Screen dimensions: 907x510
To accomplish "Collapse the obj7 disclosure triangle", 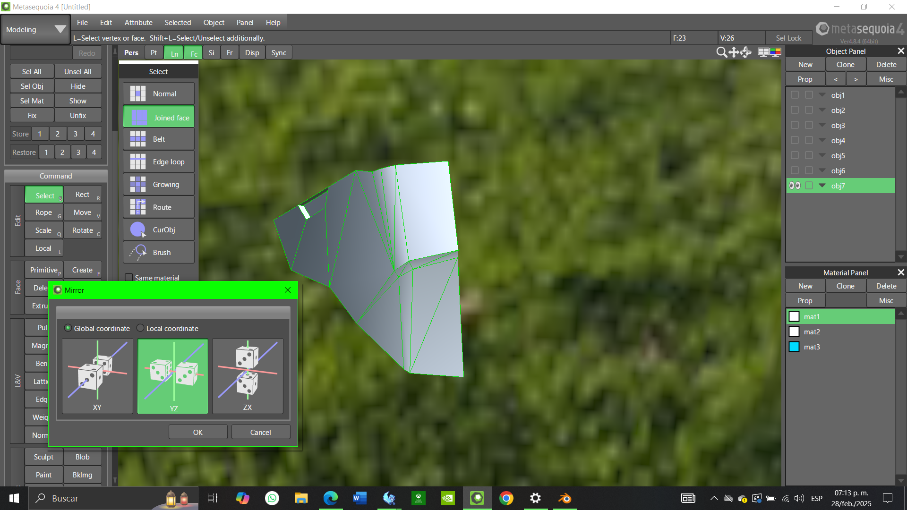I will pyautogui.click(x=822, y=186).
